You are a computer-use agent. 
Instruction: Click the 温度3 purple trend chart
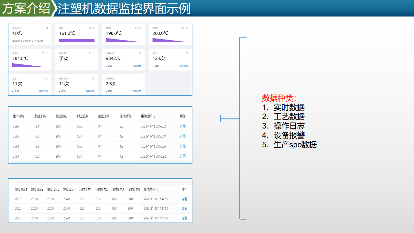click(x=170, y=40)
